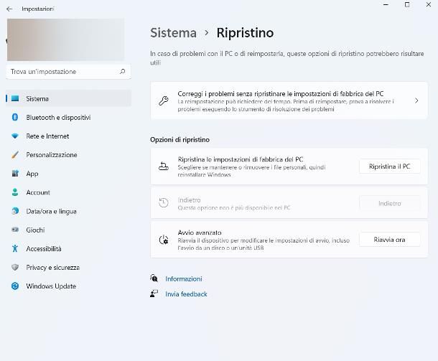Open the Invia feedback link
This screenshot has height=361, width=438.
186,294
